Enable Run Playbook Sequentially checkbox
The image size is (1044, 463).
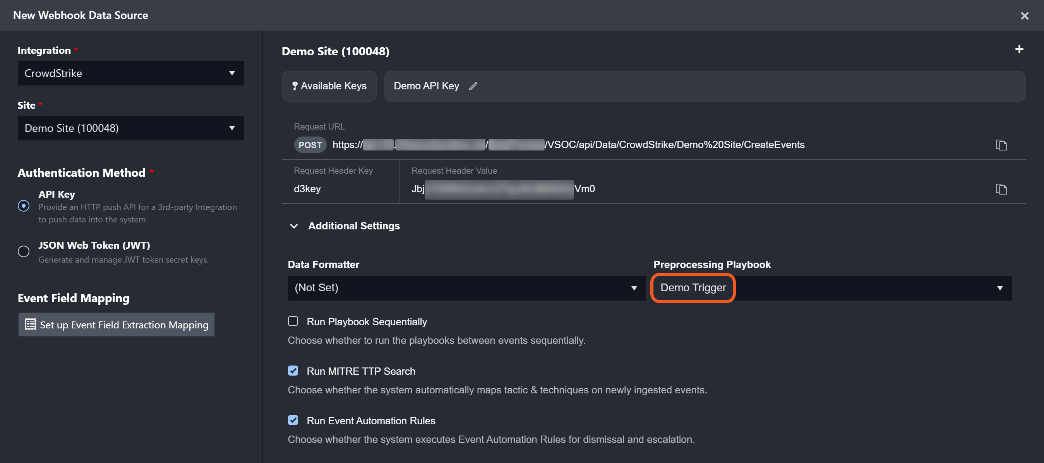click(293, 321)
